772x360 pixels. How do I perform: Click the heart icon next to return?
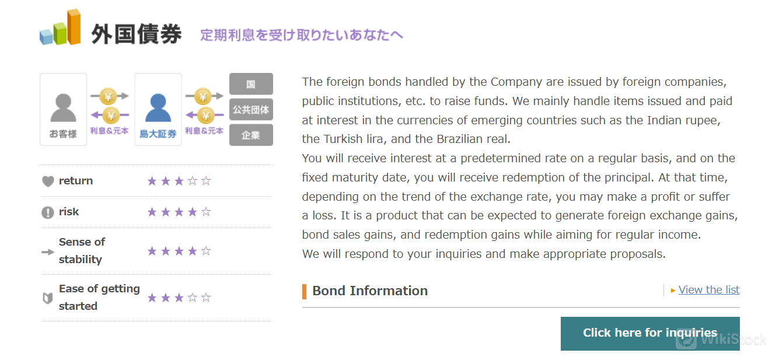point(47,180)
